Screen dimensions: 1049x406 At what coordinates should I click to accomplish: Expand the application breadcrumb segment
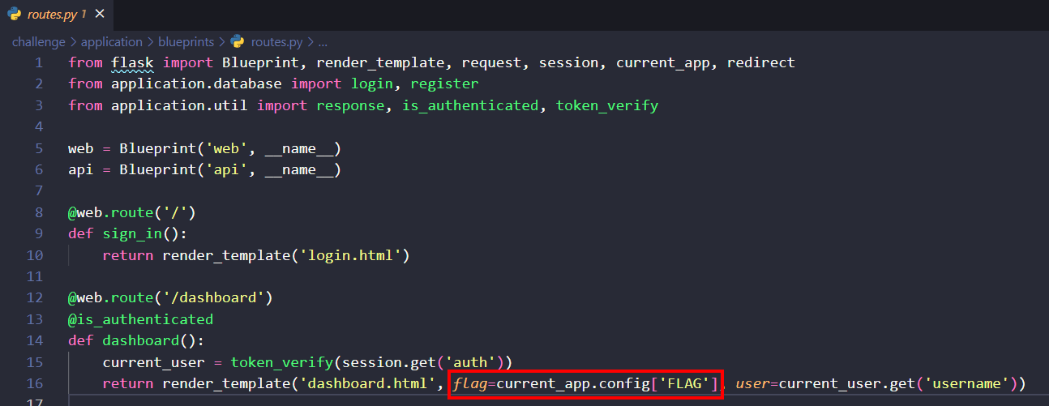[111, 41]
